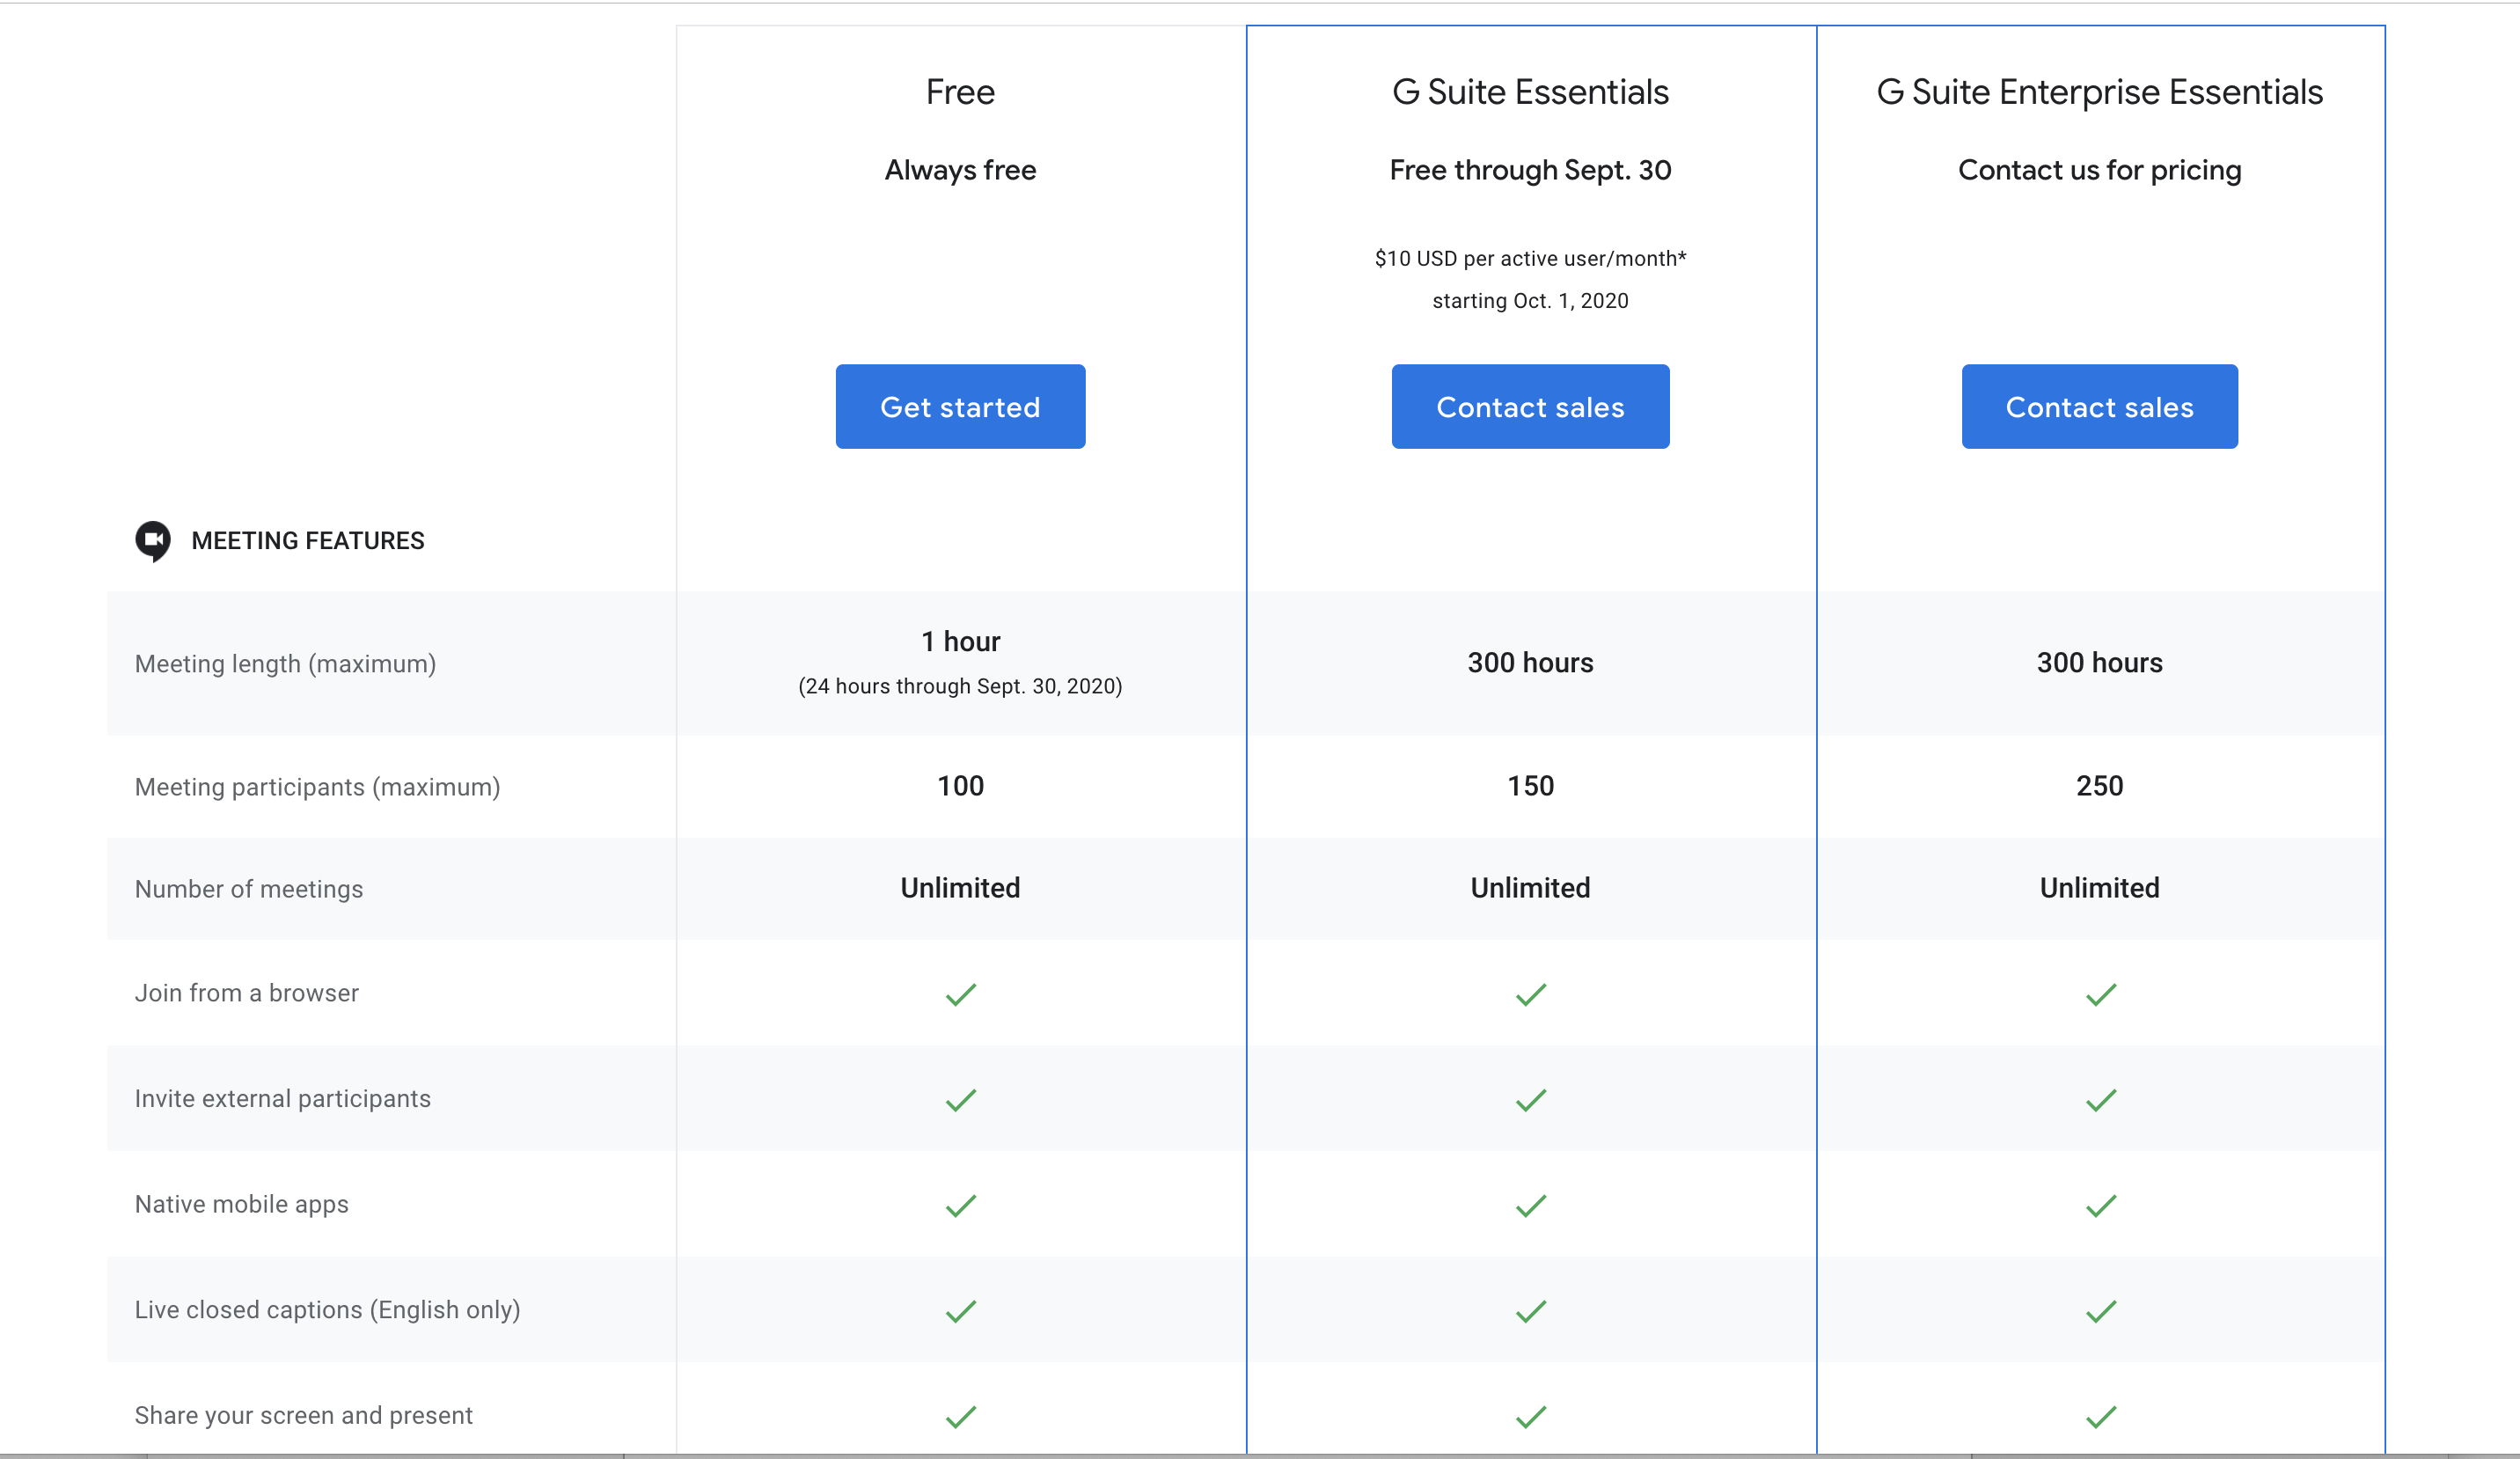Click the Get started button under Free

960,406
